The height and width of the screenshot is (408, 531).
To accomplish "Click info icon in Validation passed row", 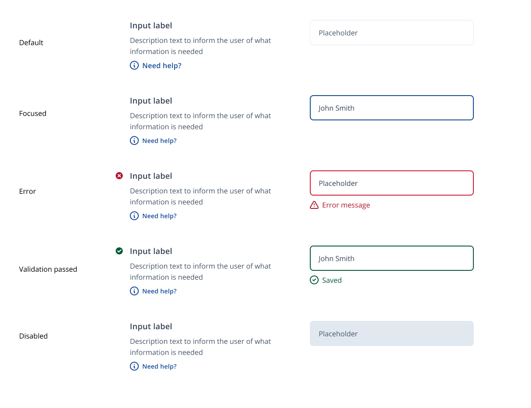I will 134,291.
